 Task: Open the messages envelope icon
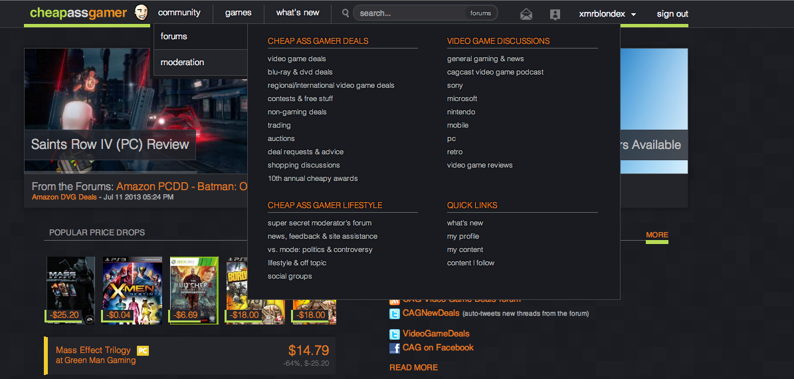click(526, 15)
